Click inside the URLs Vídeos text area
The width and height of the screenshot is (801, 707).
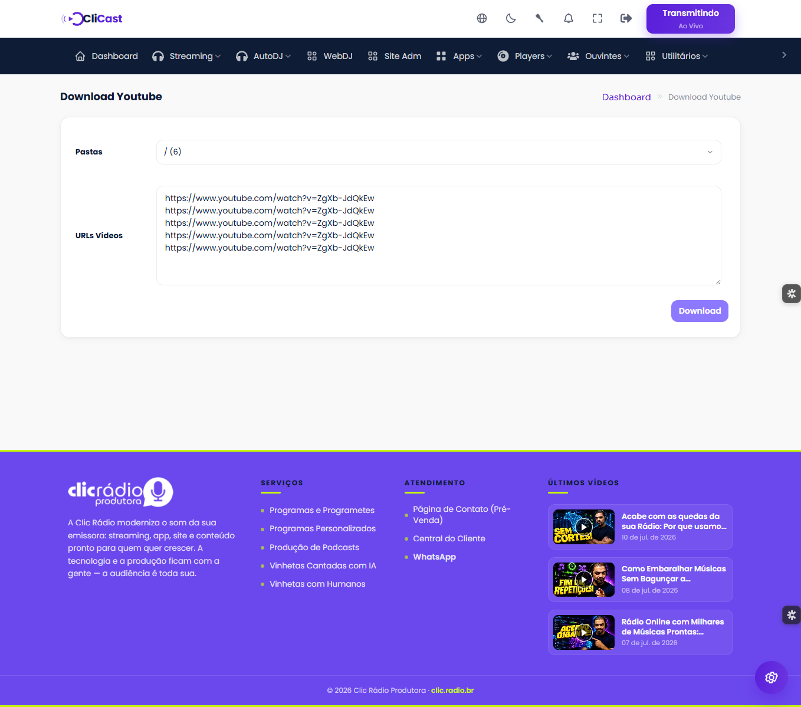(x=438, y=235)
